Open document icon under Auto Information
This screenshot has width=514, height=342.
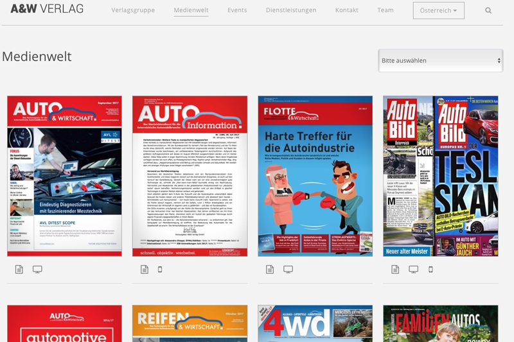(145, 269)
